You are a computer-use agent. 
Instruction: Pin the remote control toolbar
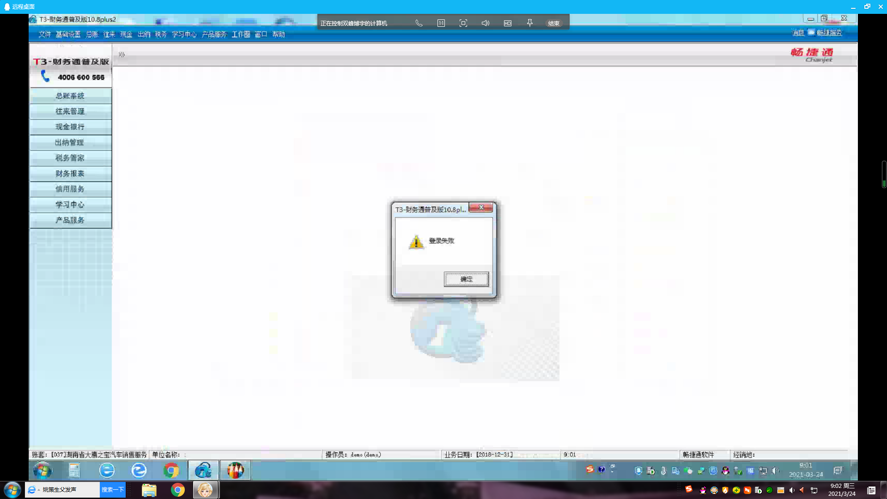(530, 23)
